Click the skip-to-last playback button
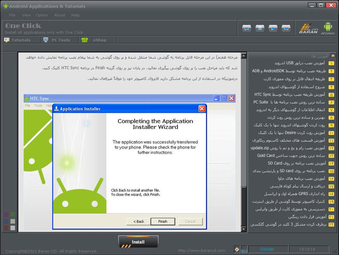Screen dimensions: 339x255 coord(286,28)
